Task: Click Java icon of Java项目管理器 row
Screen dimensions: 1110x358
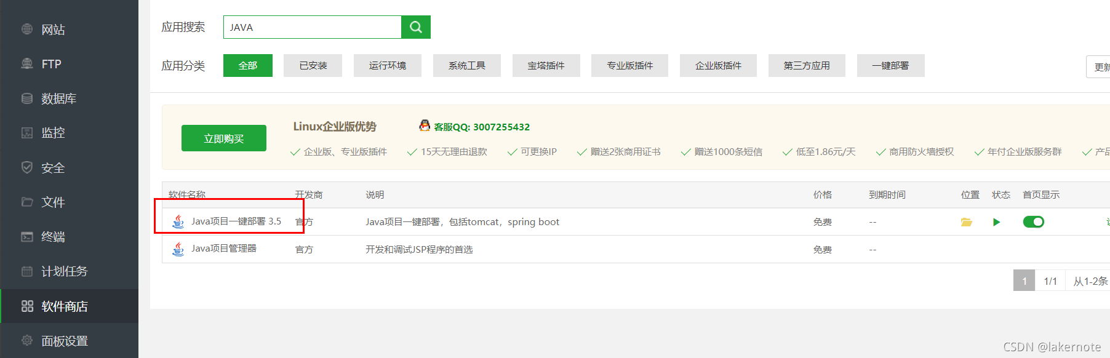Action: [178, 249]
